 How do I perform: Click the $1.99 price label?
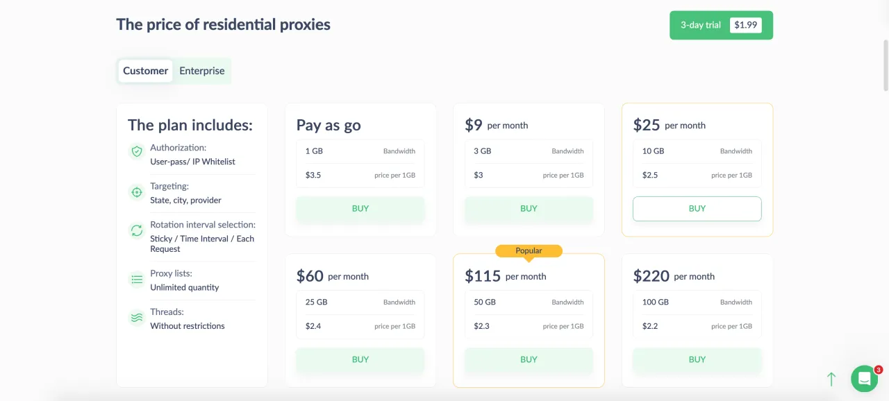745,25
